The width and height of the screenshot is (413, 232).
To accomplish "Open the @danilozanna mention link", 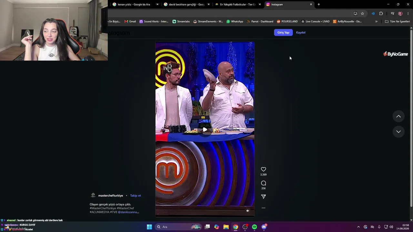I will point(128,212).
